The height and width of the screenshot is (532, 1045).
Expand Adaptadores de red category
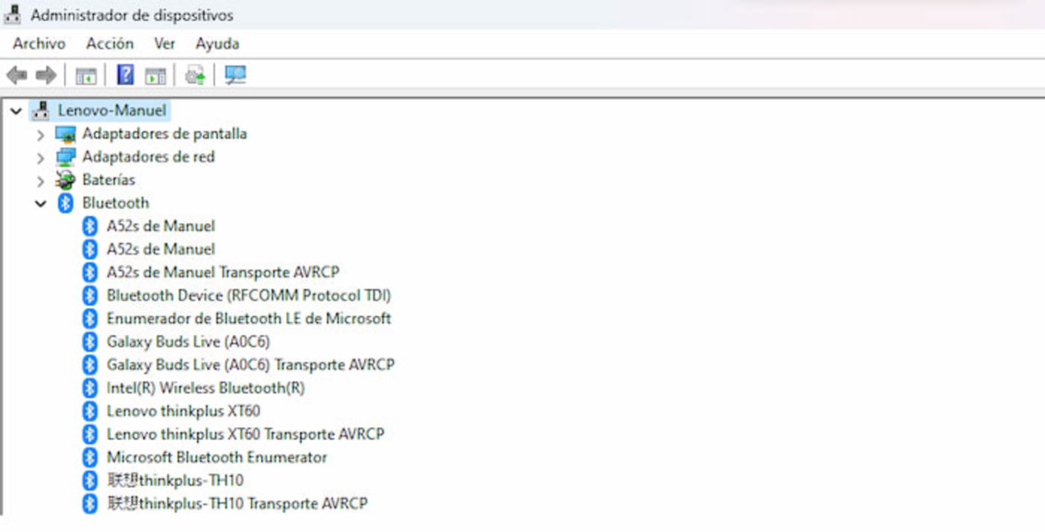coord(40,158)
